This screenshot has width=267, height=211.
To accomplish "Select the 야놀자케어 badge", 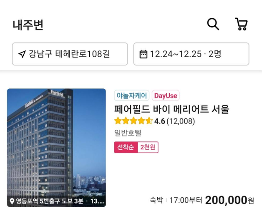I will (132, 95).
